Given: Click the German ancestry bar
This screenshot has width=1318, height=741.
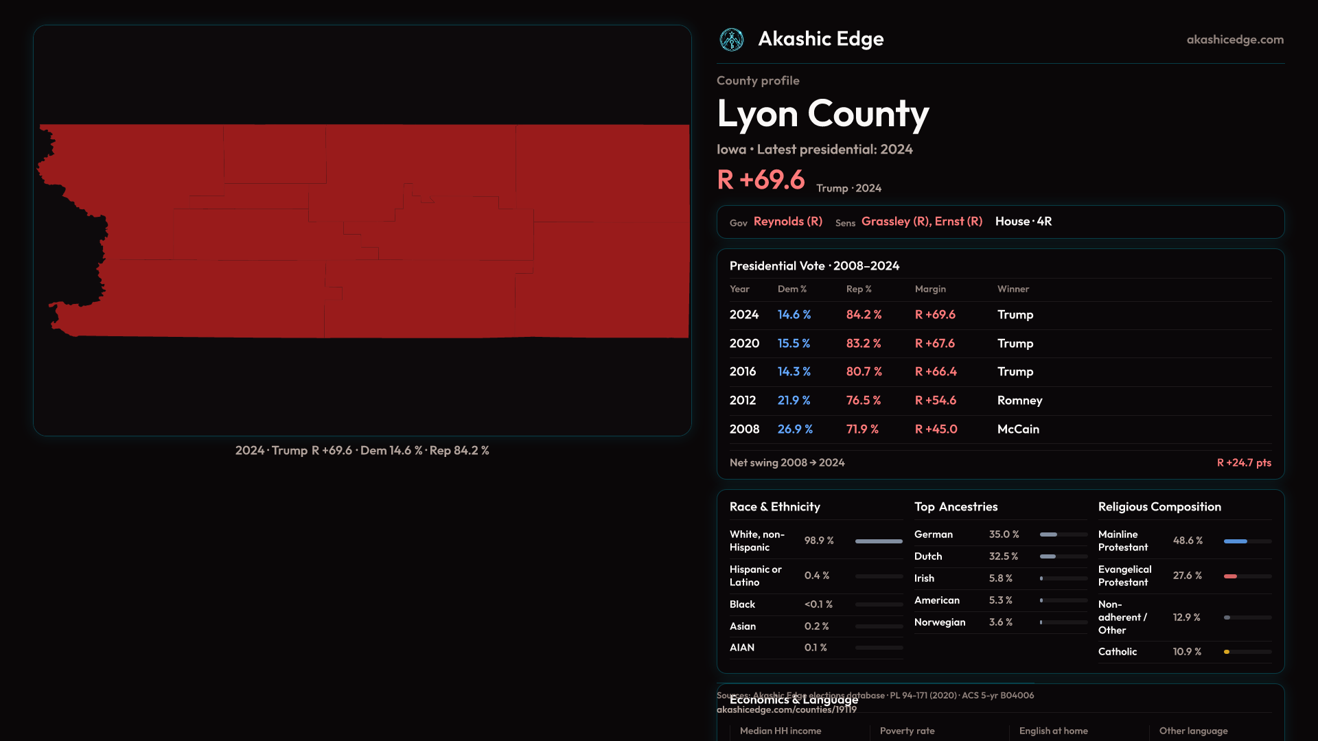Looking at the screenshot, I should tap(1048, 534).
